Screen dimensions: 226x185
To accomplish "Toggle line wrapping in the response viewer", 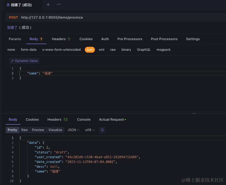I will click(x=102, y=130).
